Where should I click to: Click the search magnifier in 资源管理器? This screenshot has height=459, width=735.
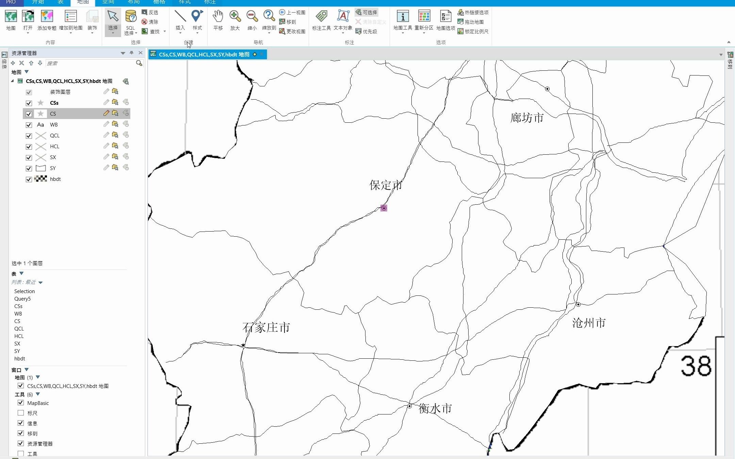pyautogui.click(x=139, y=63)
